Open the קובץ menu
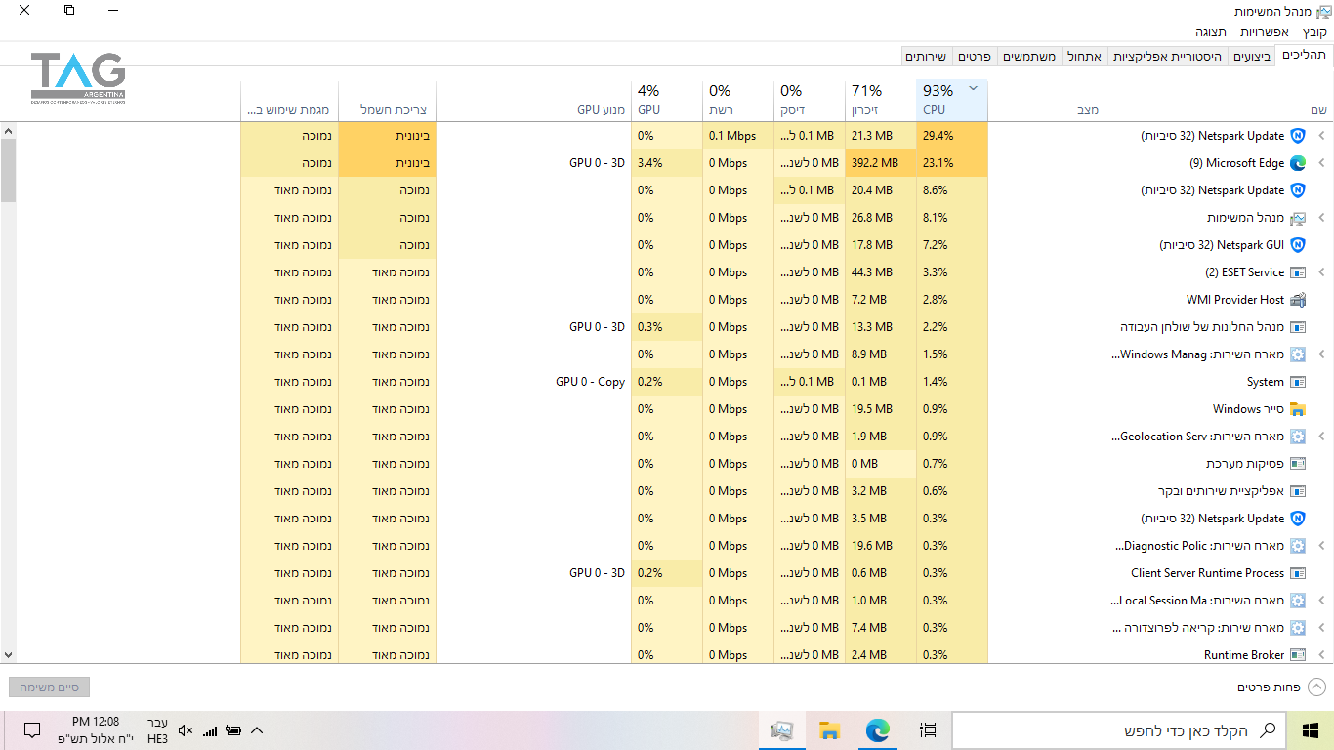1334x750 pixels. (1314, 32)
